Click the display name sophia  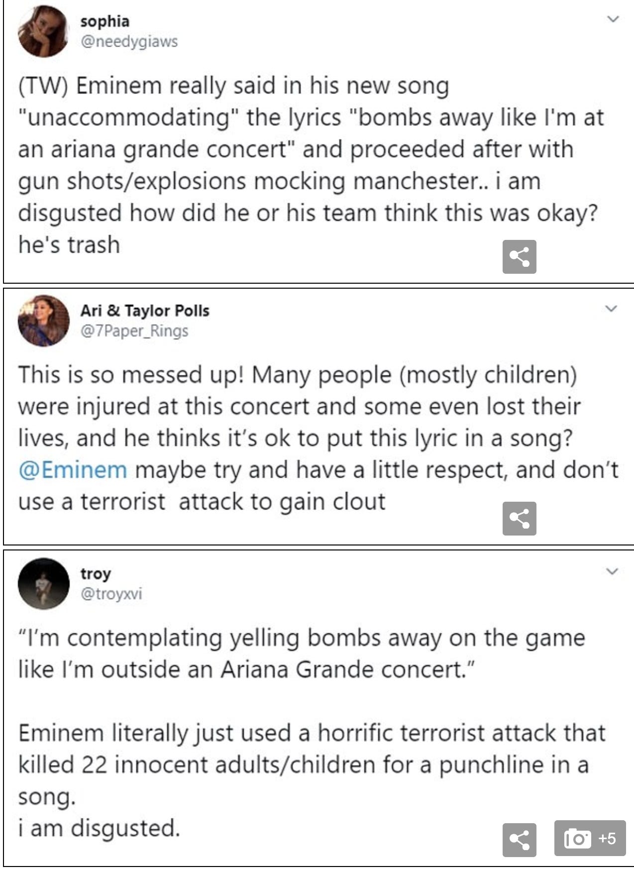click(x=105, y=21)
